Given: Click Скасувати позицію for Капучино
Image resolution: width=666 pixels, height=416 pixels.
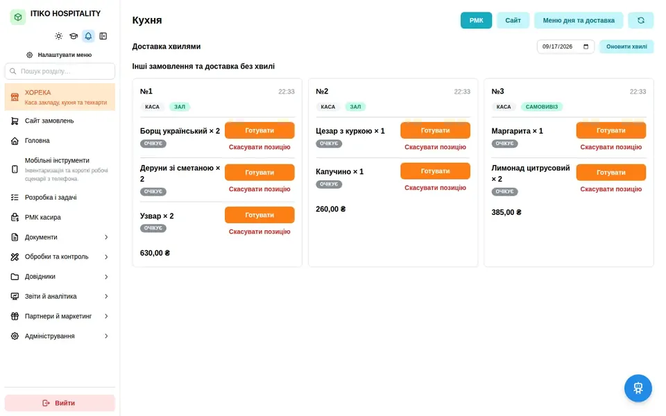Looking at the screenshot, I should point(435,188).
